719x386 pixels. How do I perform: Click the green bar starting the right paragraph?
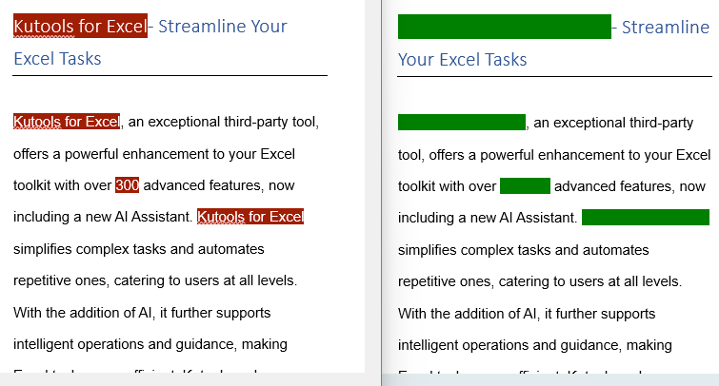[x=461, y=123]
